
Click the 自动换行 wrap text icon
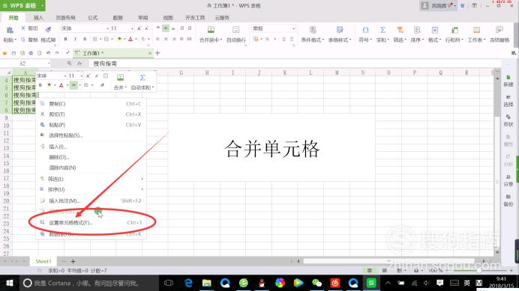coord(235,30)
